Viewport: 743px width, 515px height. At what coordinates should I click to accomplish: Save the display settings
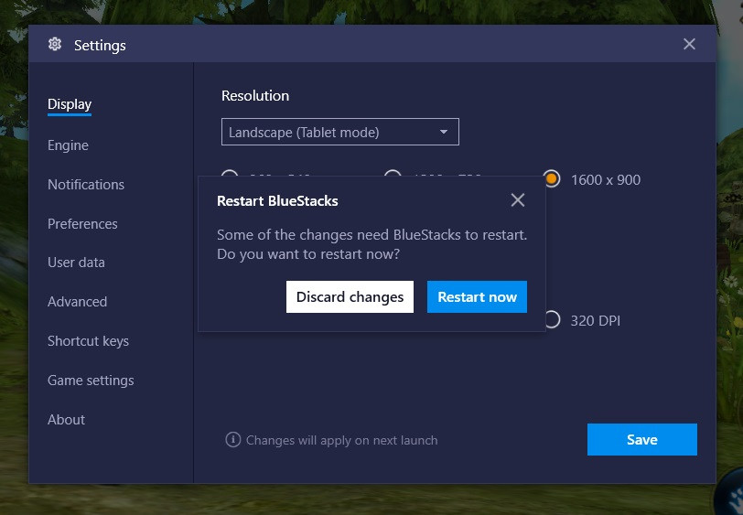pyautogui.click(x=641, y=439)
